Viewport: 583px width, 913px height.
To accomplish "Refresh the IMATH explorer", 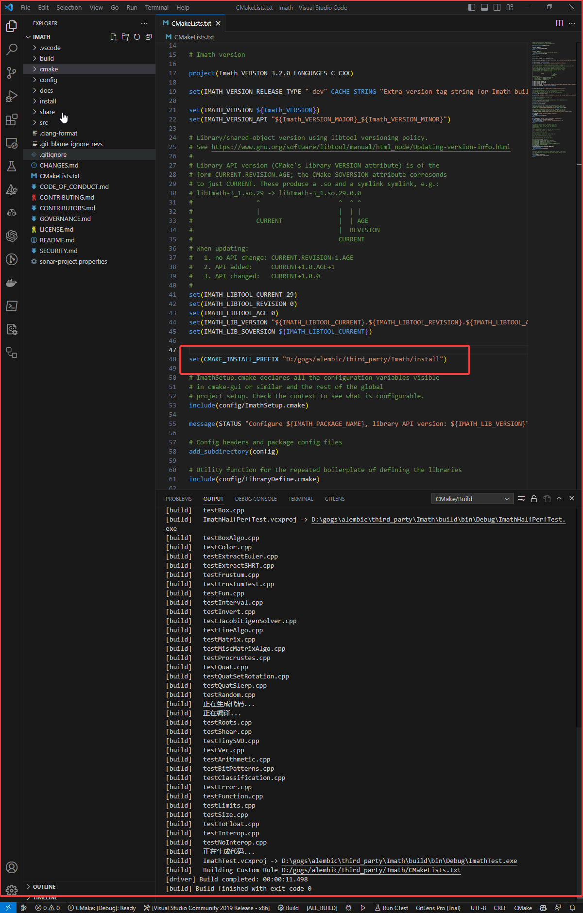I will pos(137,37).
